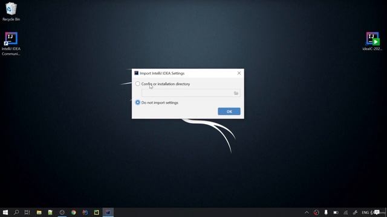Open Task View in the taskbar
387x217 pixels.
click(x=27, y=212)
